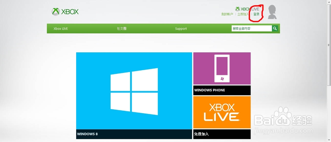The height and width of the screenshot is (142, 331).
Task: Click the WINDOWS 8 caption link
Action: (87, 134)
